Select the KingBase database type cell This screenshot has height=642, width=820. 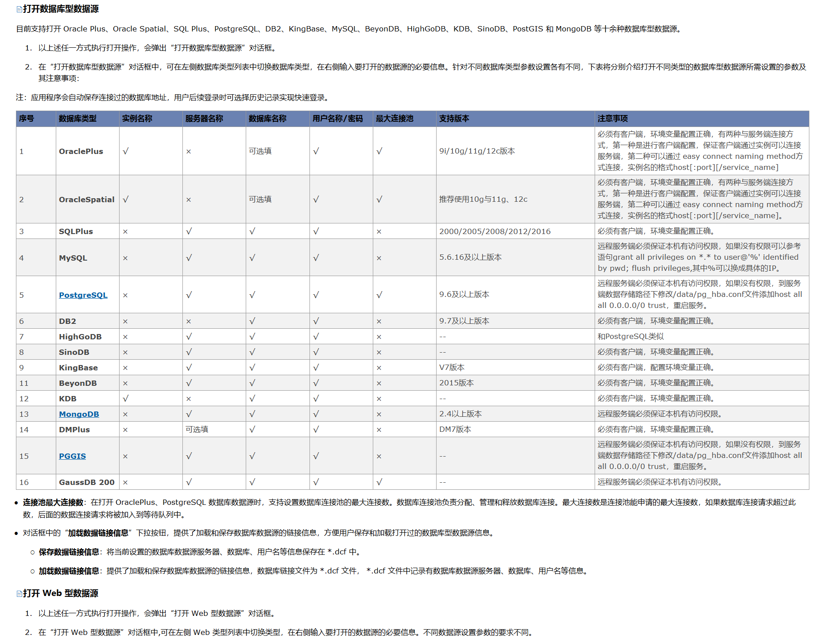click(88, 368)
